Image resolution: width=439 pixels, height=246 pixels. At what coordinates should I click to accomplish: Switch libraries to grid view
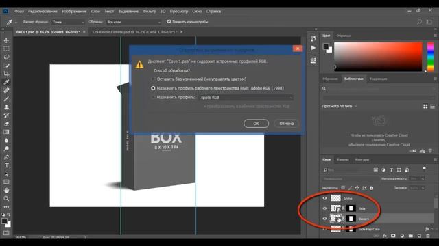pos(425,107)
